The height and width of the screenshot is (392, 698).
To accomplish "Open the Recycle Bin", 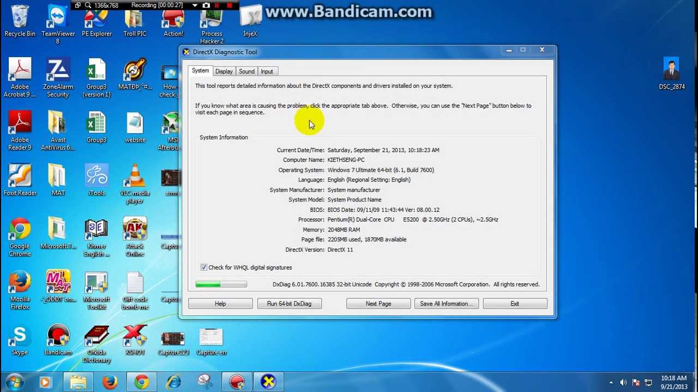I will click(20, 19).
